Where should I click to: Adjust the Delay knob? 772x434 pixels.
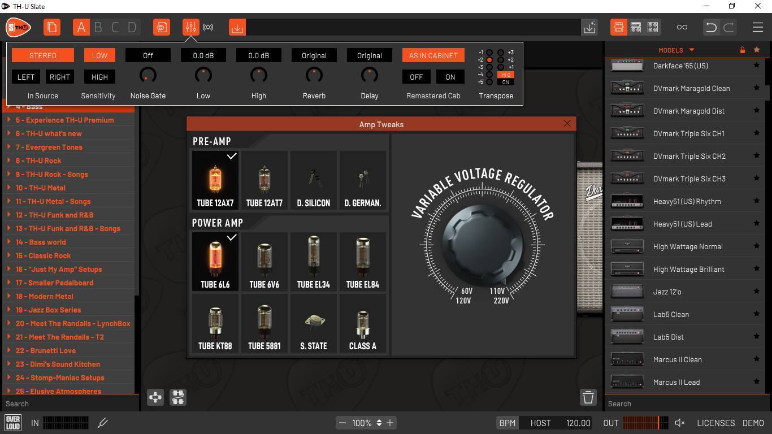[370, 76]
